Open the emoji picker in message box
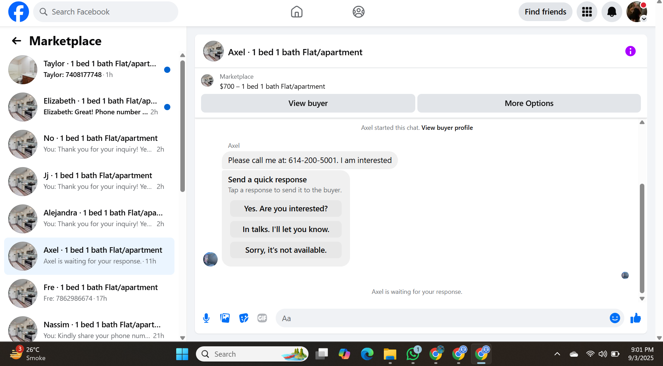This screenshot has height=366, width=663. point(615,318)
